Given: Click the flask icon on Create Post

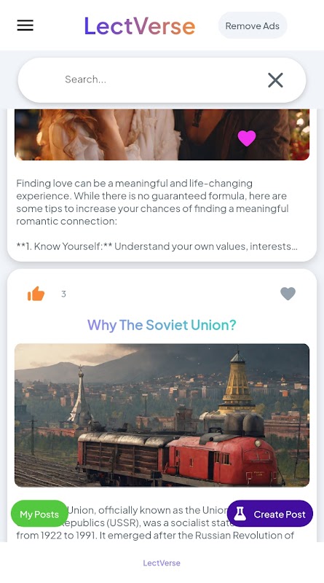Looking at the screenshot, I should [x=240, y=514].
